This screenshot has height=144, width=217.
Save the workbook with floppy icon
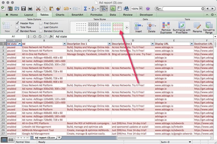[23, 9]
